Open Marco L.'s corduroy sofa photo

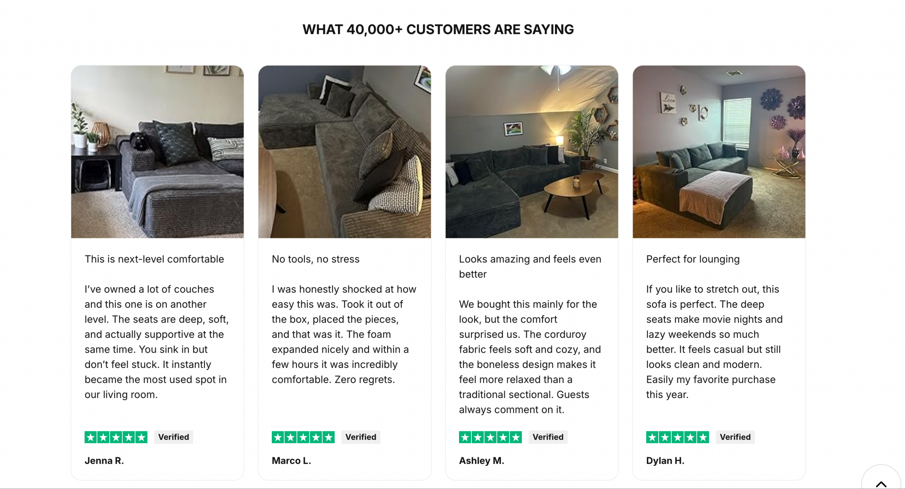pyautogui.click(x=344, y=152)
